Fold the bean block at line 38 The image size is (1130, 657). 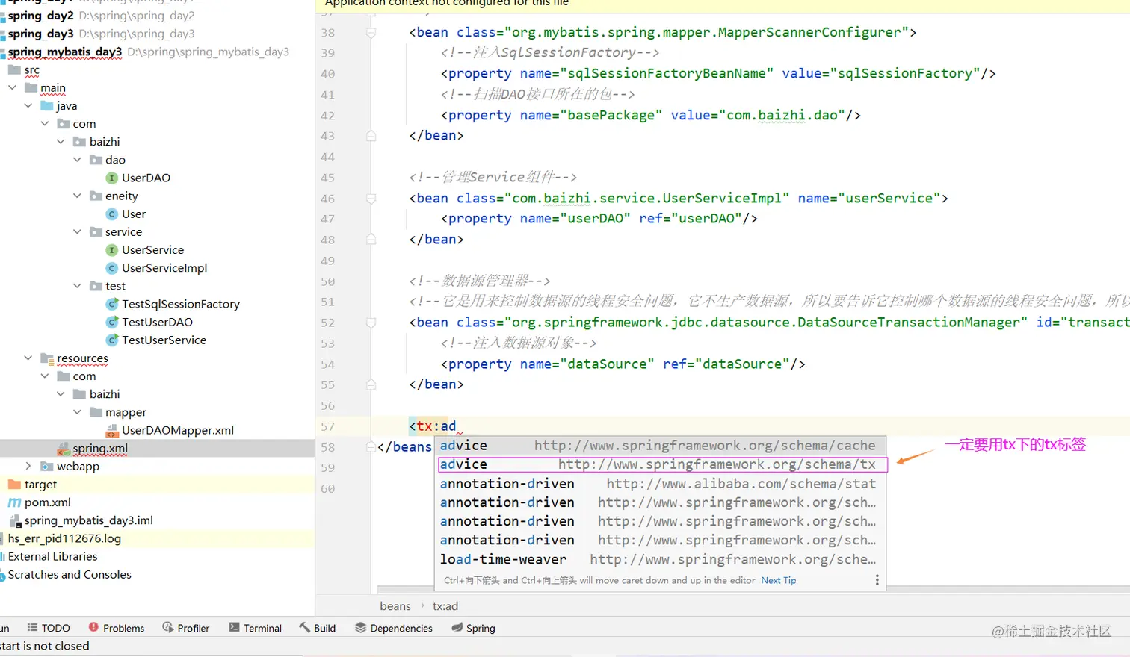coord(371,33)
